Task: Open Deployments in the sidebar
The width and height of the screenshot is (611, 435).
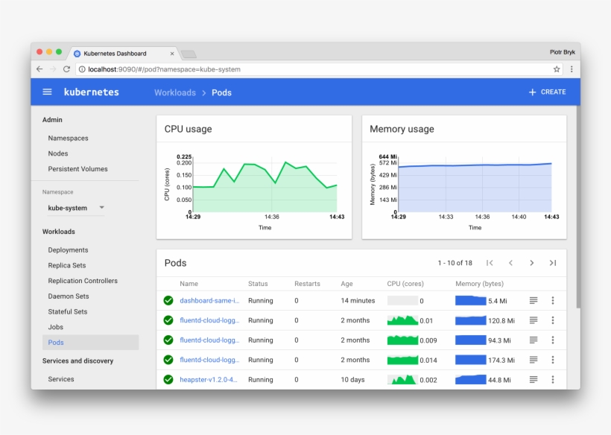Action: pos(69,250)
